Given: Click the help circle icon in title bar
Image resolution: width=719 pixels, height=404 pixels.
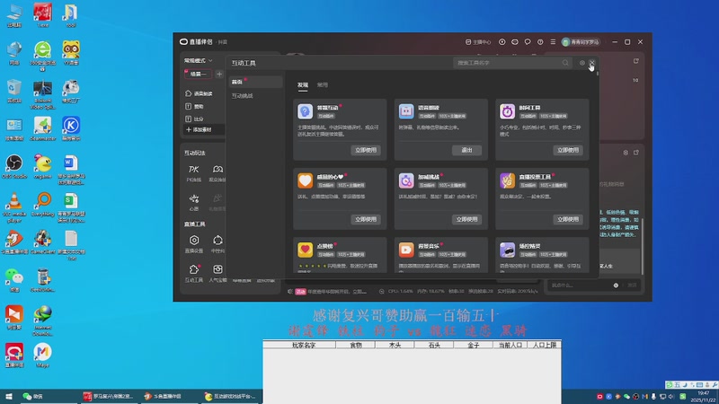Looking at the screenshot, I should click(x=540, y=41).
